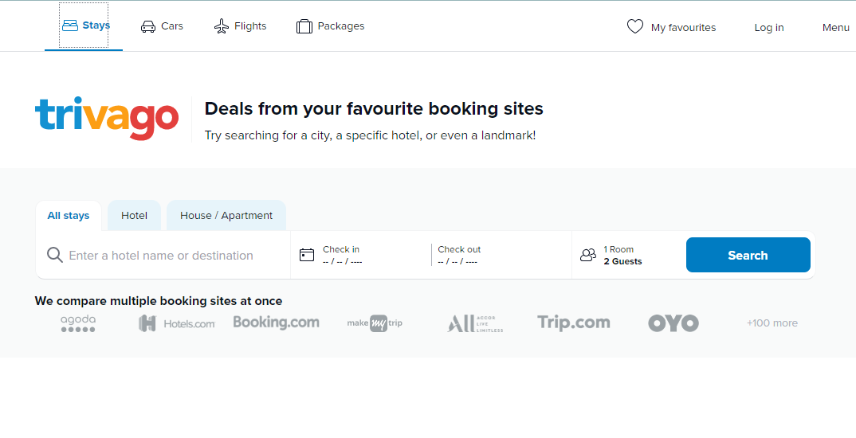This screenshot has width=856, height=438.
Task: Select the All stays tab
Action: (69, 216)
